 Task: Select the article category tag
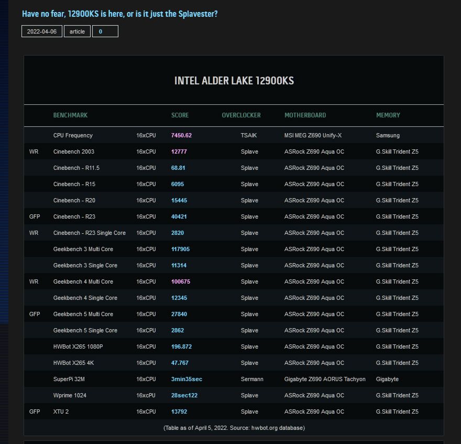77,31
